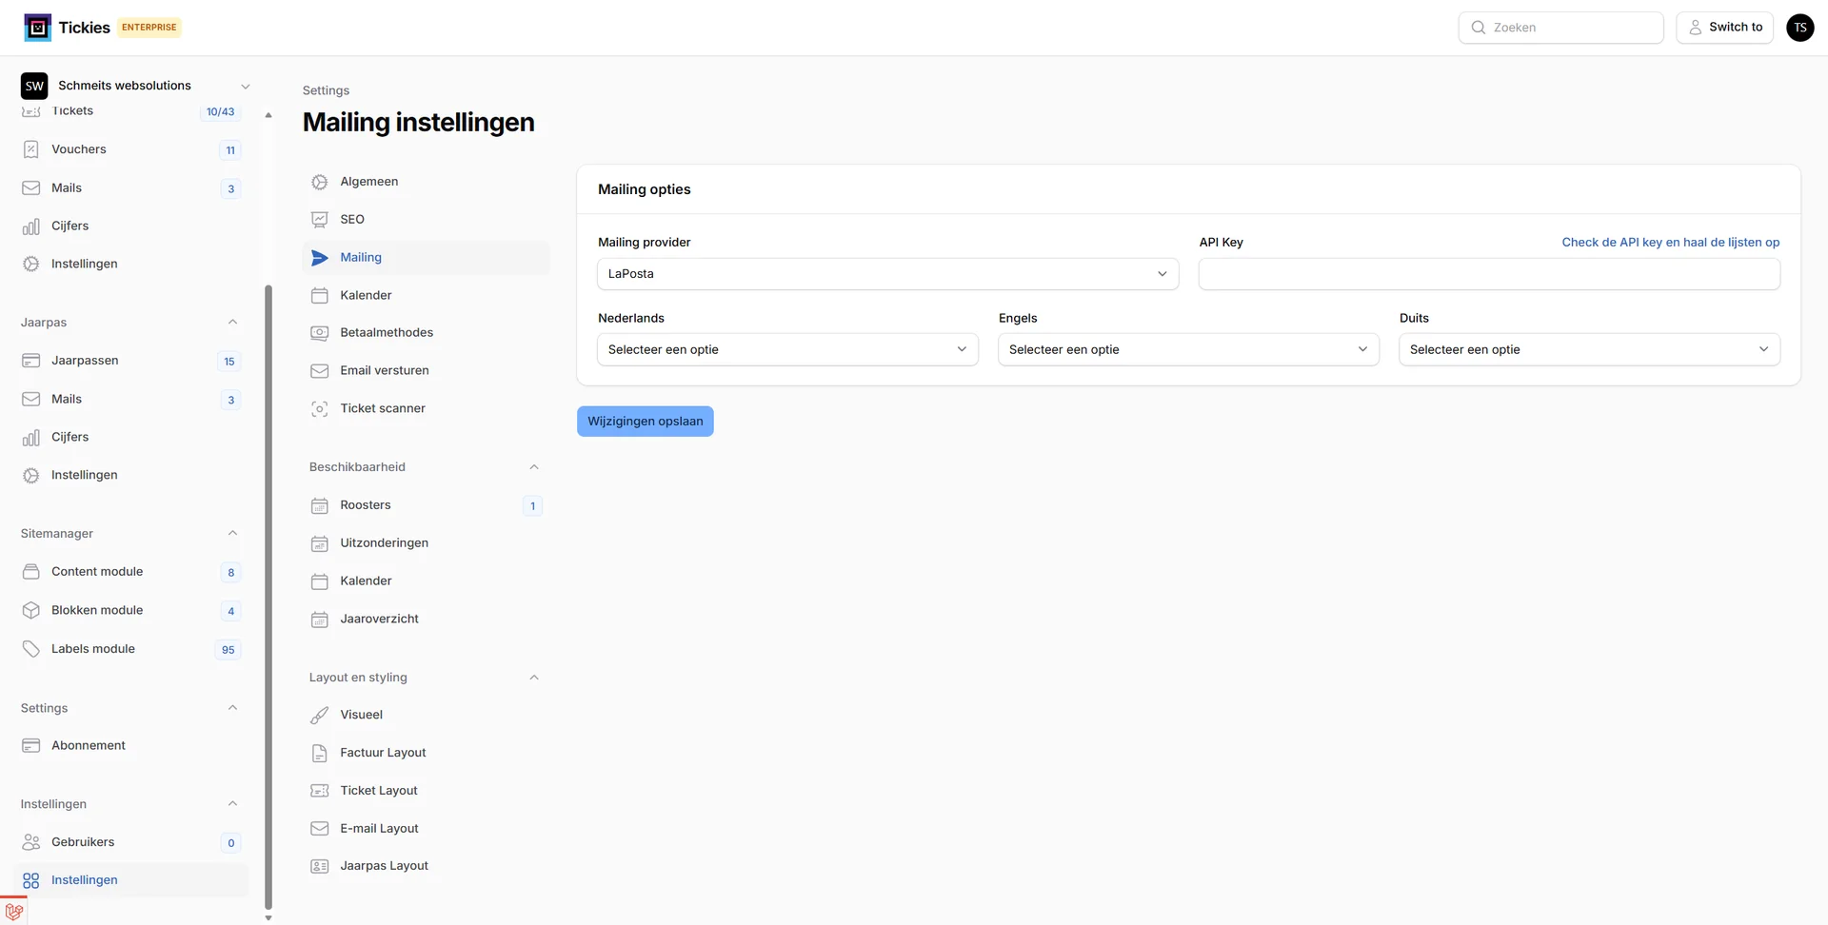Image resolution: width=1828 pixels, height=925 pixels.
Task: Open the Nederlands 'Selecteer een optie' dropdown
Action: (786, 349)
